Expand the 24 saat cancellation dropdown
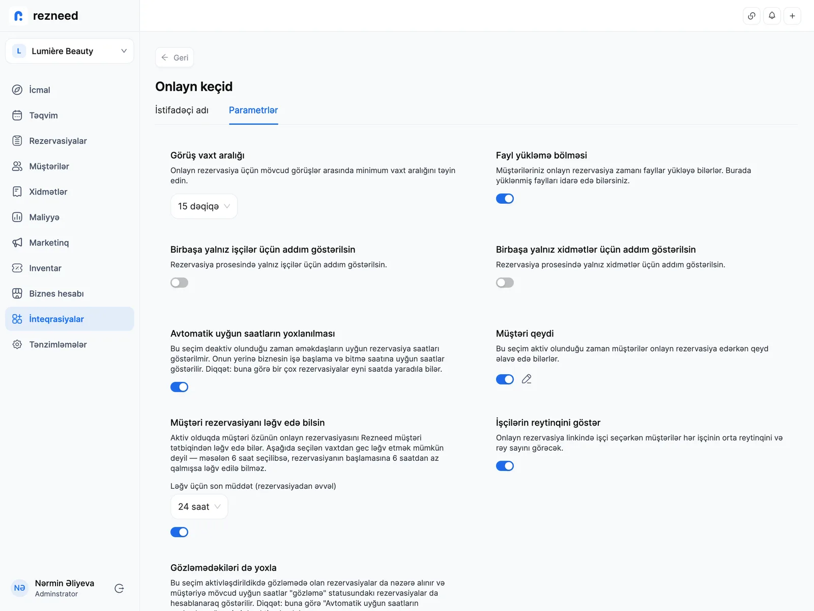The width and height of the screenshot is (814, 611). (x=199, y=507)
